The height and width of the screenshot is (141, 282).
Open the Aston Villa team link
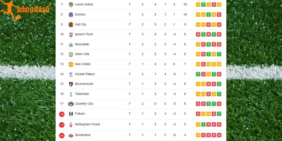click(x=82, y=54)
